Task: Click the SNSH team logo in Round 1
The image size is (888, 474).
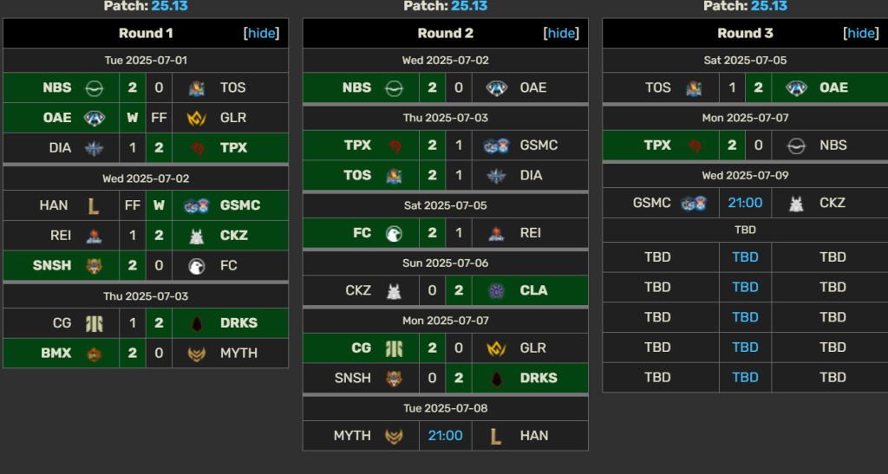Action: (94, 266)
